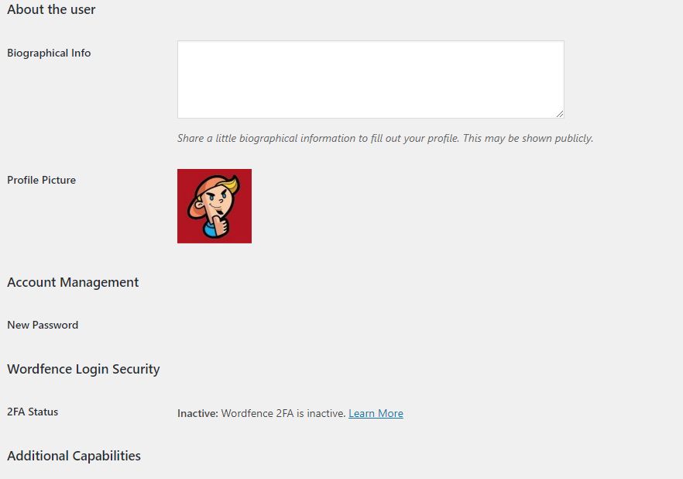The image size is (683, 479).
Task: Open the Wordfence 2FA Learn More link
Action: 376,413
